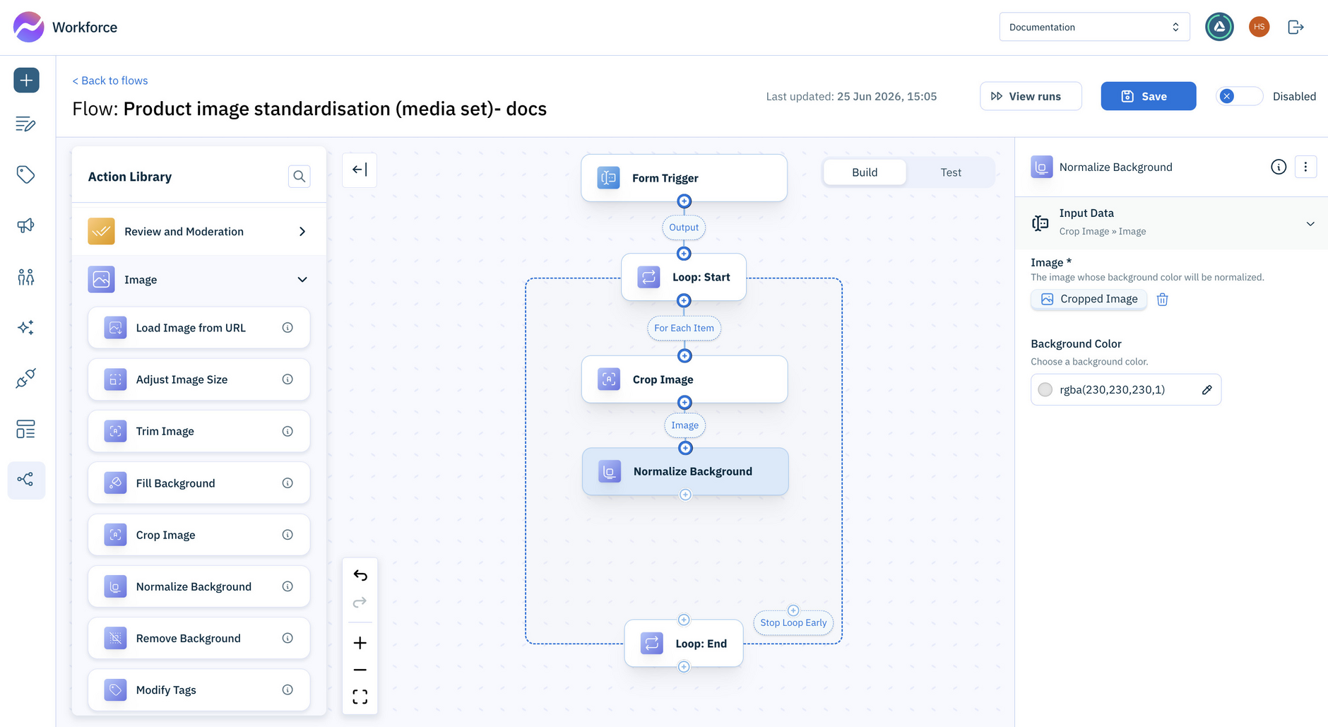Undo the last canvas change
1328x727 pixels.
point(360,575)
